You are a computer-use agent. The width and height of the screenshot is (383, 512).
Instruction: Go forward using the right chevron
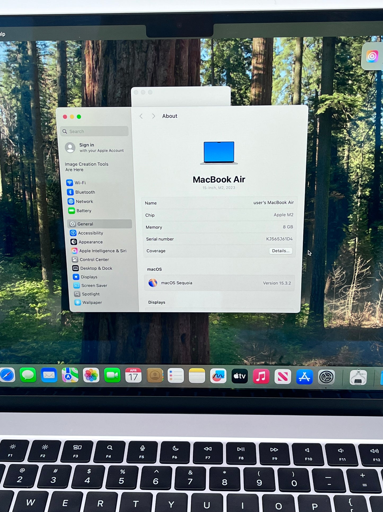tap(153, 116)
